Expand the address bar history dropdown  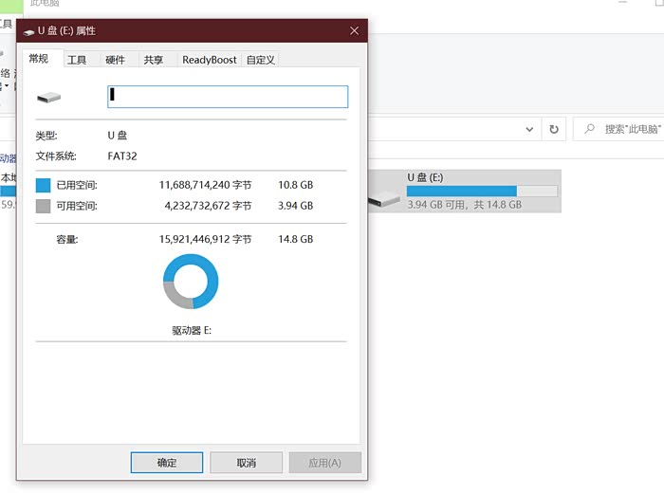[531, 129]
